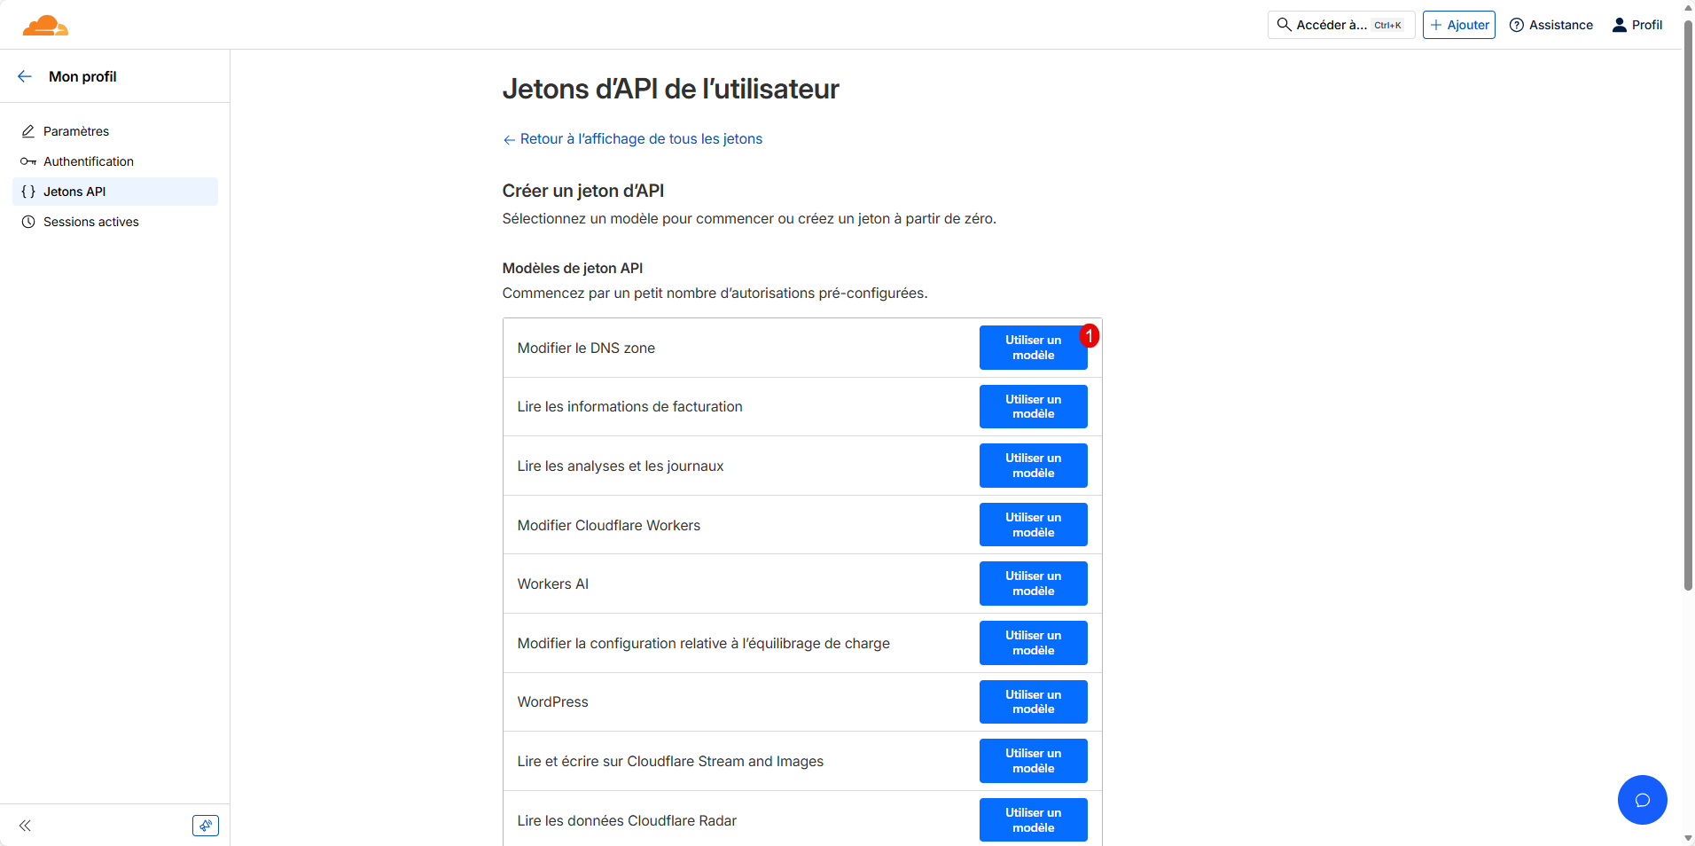Click the red notification badge marked 1
This screenshot has width=1695, height=846.
pyautogui.click(x=1089, y=336)
